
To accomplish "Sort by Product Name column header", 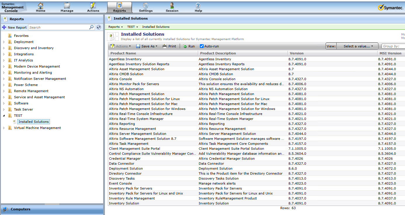I will pos(123,53).
